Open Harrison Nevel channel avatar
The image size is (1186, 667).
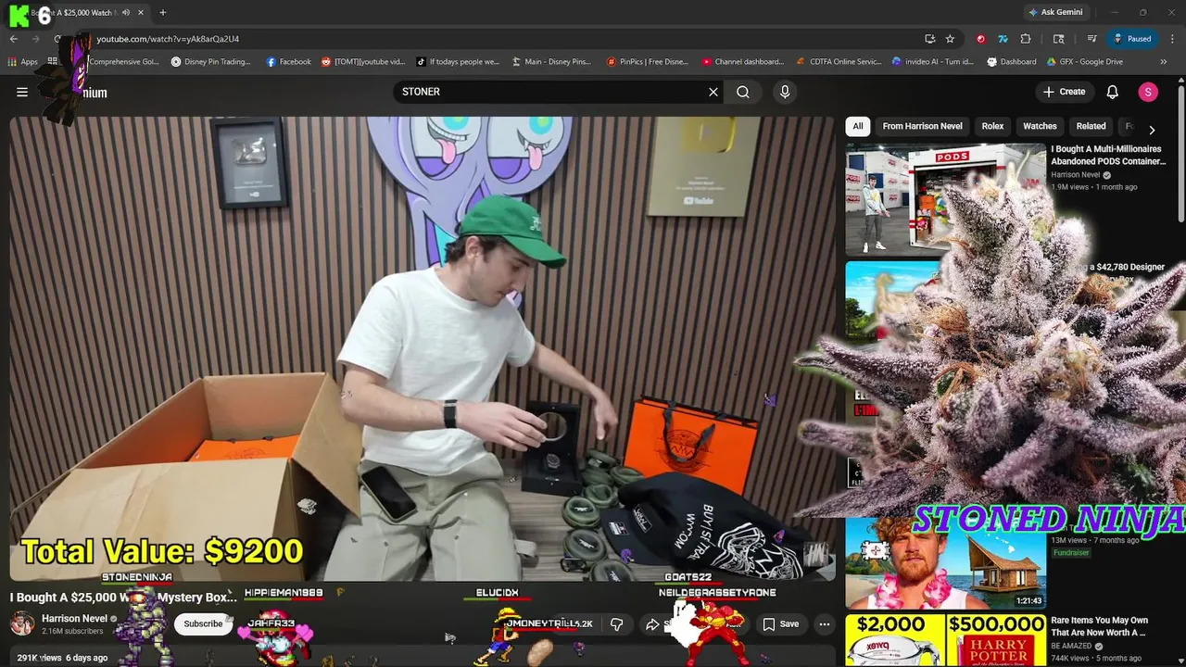22,623
